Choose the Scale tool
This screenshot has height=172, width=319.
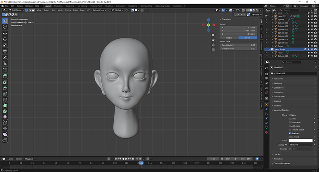tap(5, 45)
